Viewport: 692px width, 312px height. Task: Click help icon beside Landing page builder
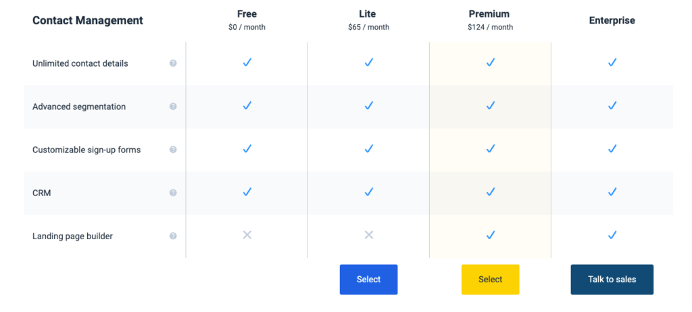[x=173, y=236]
